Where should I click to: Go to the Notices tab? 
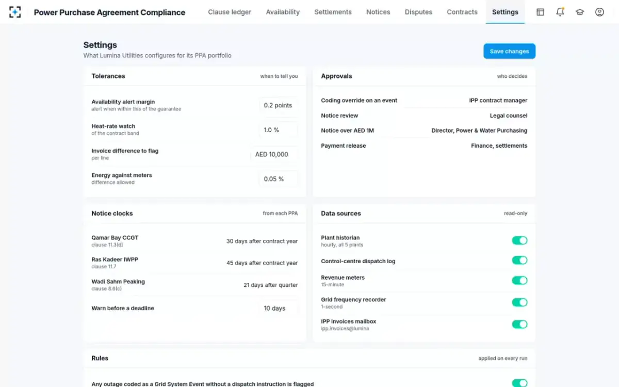coord(378,12)
